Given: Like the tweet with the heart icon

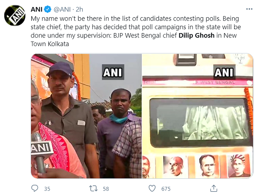Looking at the screenshot, I should coord(152,188).
